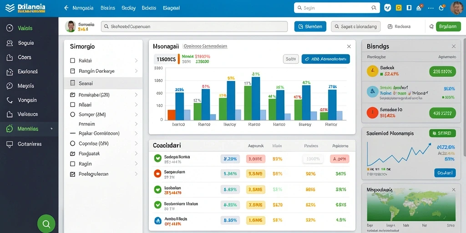Switch to the Bisins top menu item
The height and width of the screenshot is (233, 466).
(x=107, y=8)
